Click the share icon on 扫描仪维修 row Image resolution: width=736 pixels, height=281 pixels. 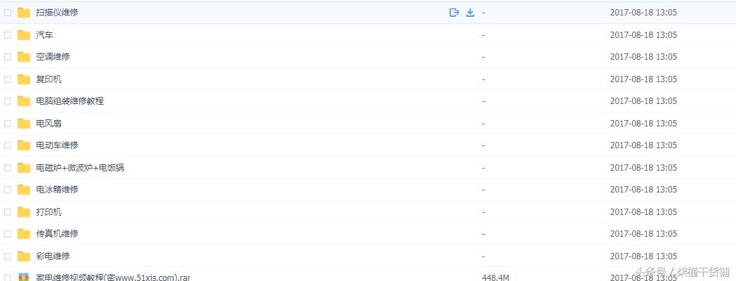pyautogui.click(x=454, y=13)
